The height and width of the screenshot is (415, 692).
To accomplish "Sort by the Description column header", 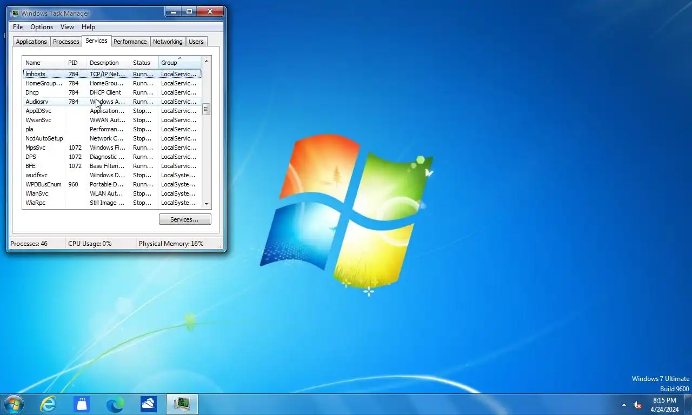I will click(109, 63).
